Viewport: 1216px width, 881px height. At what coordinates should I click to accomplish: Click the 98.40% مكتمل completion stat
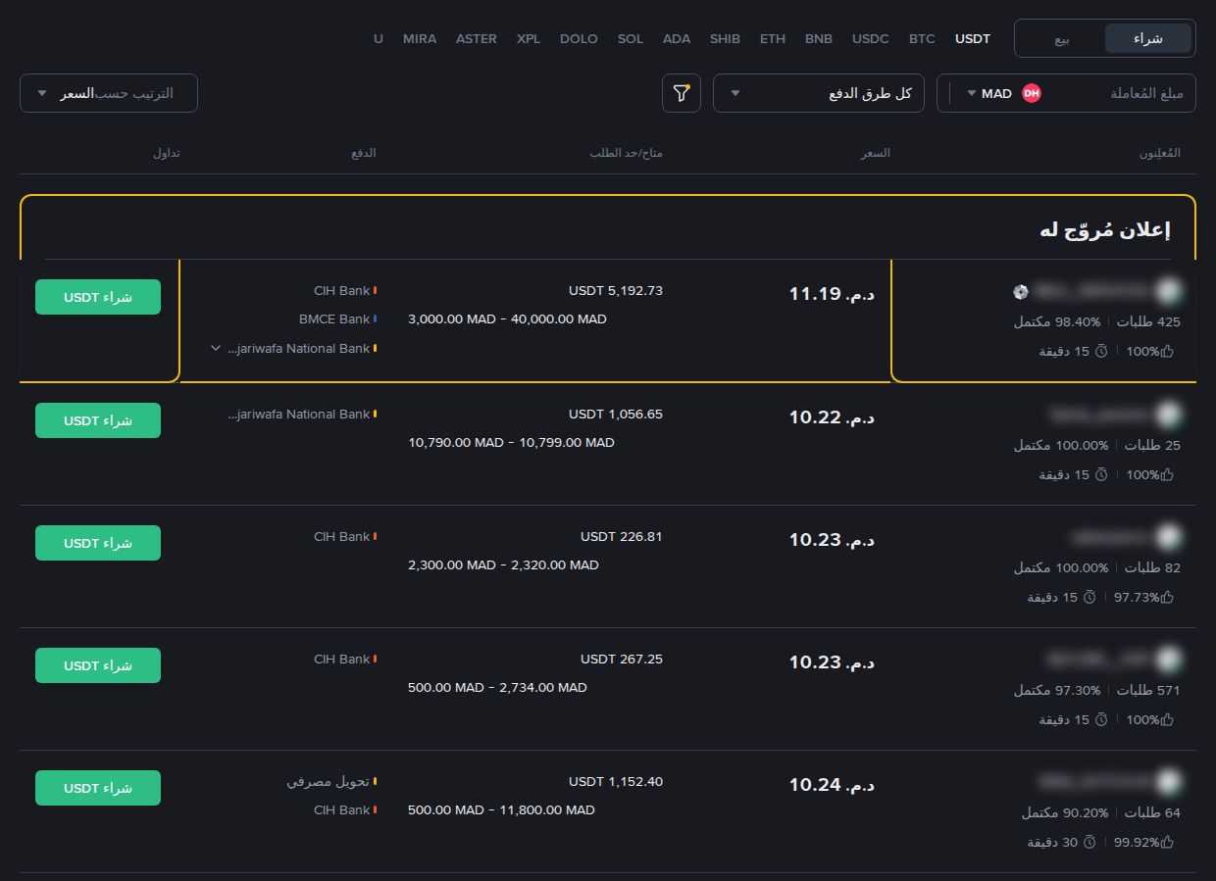click(x=1057, y=321)
